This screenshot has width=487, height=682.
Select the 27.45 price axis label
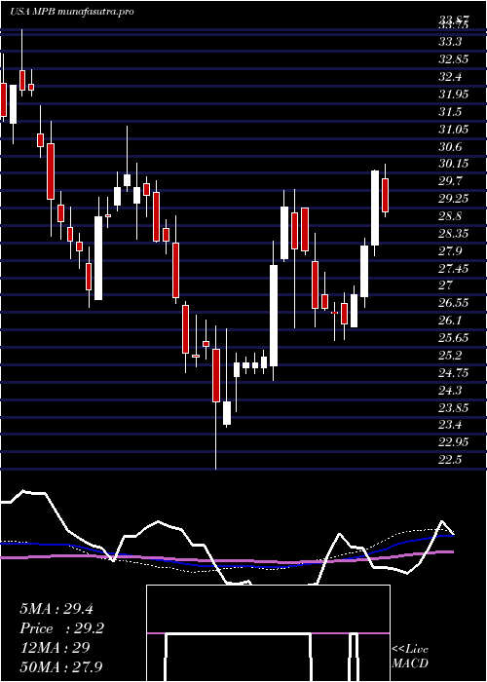454,268
